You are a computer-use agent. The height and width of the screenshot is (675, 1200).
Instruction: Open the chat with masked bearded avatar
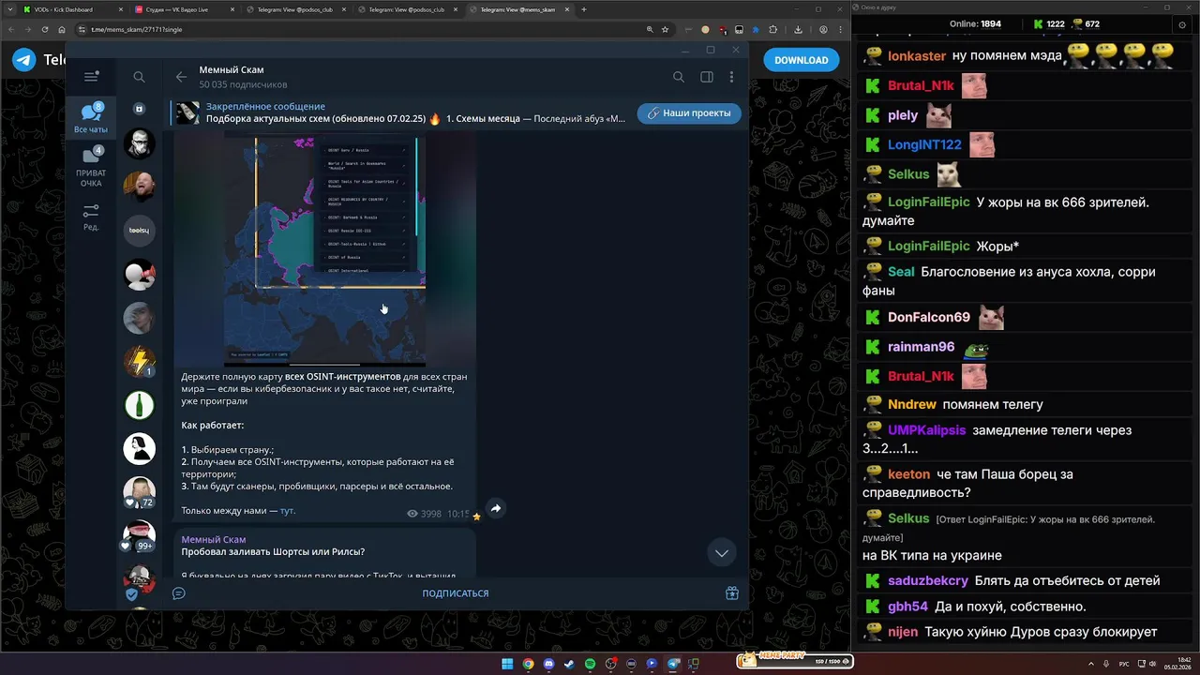140,144
